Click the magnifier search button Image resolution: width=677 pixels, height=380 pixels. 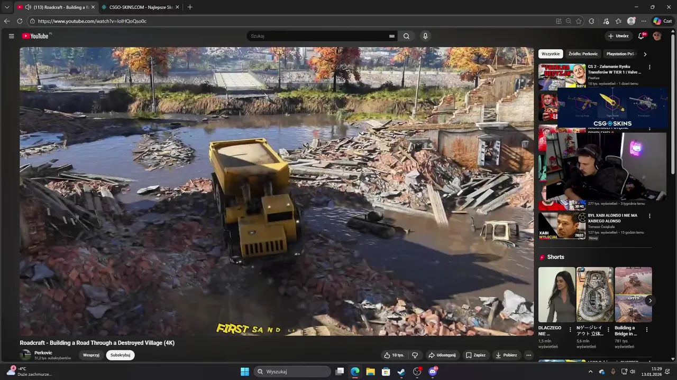pos(406,36)
